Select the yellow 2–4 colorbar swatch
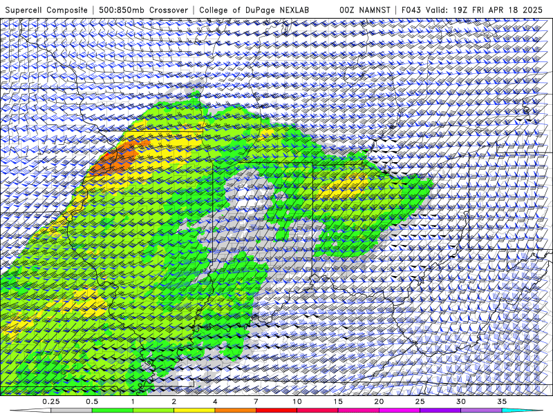Screen dimensions: 553x414 pos(194,411)
